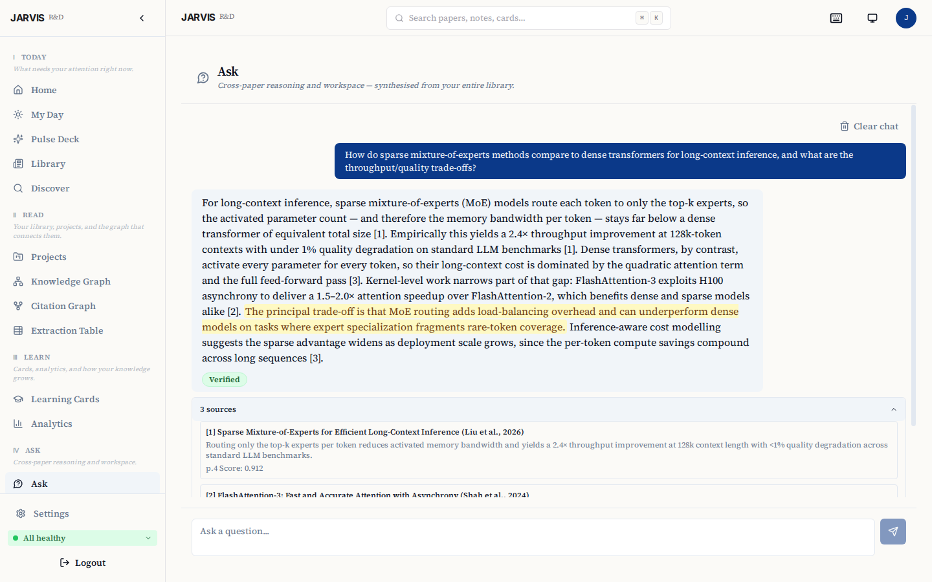
Task: Click the Library book icon
Action: point(18,164)
